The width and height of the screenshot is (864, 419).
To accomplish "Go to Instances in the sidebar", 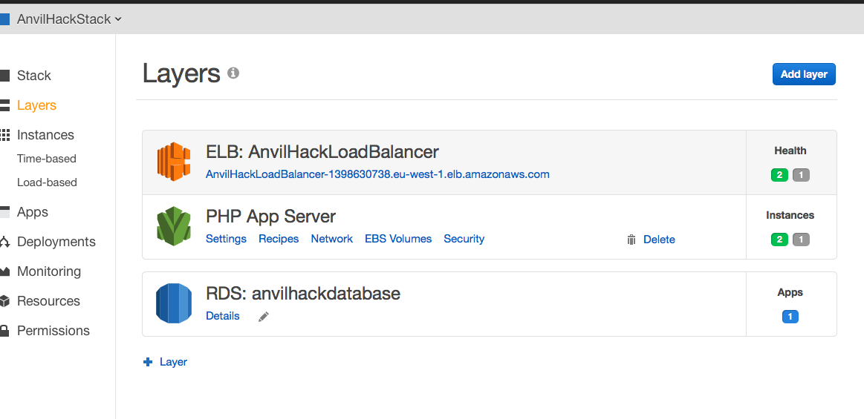I will click(x=45, y=135).
